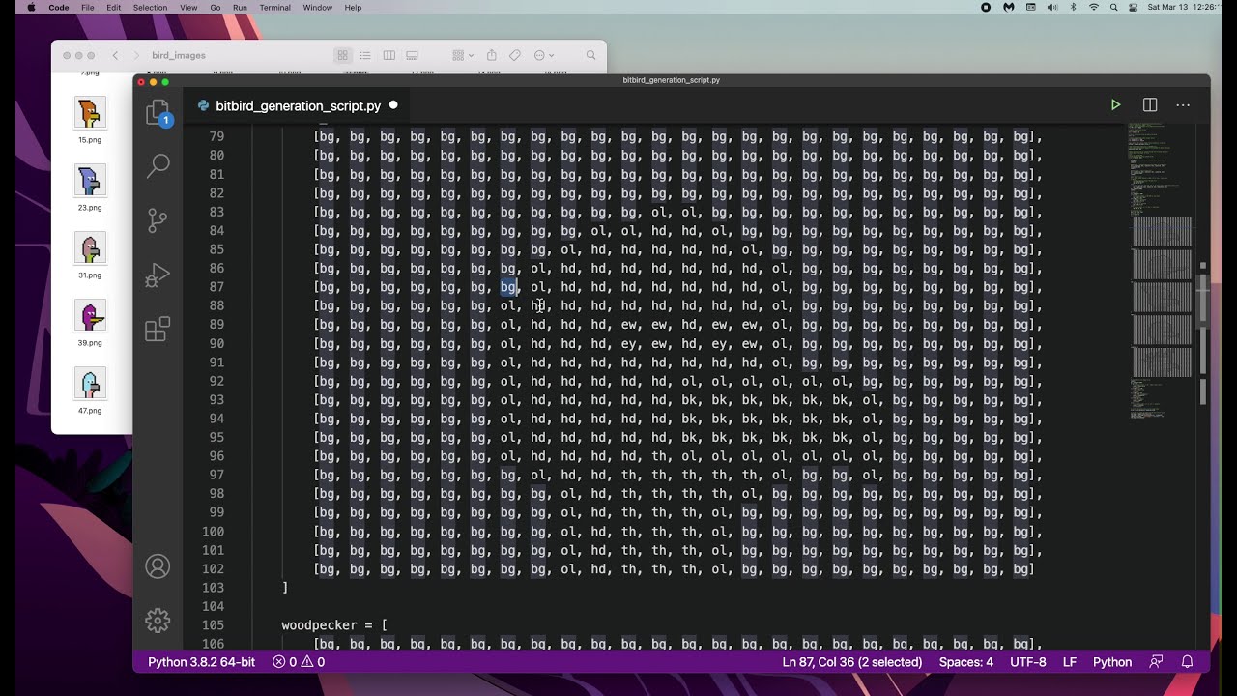Open the Run and Debug view
This screenshot has height=696, width=1237.
pyautogui.click(x=158, y=275)
